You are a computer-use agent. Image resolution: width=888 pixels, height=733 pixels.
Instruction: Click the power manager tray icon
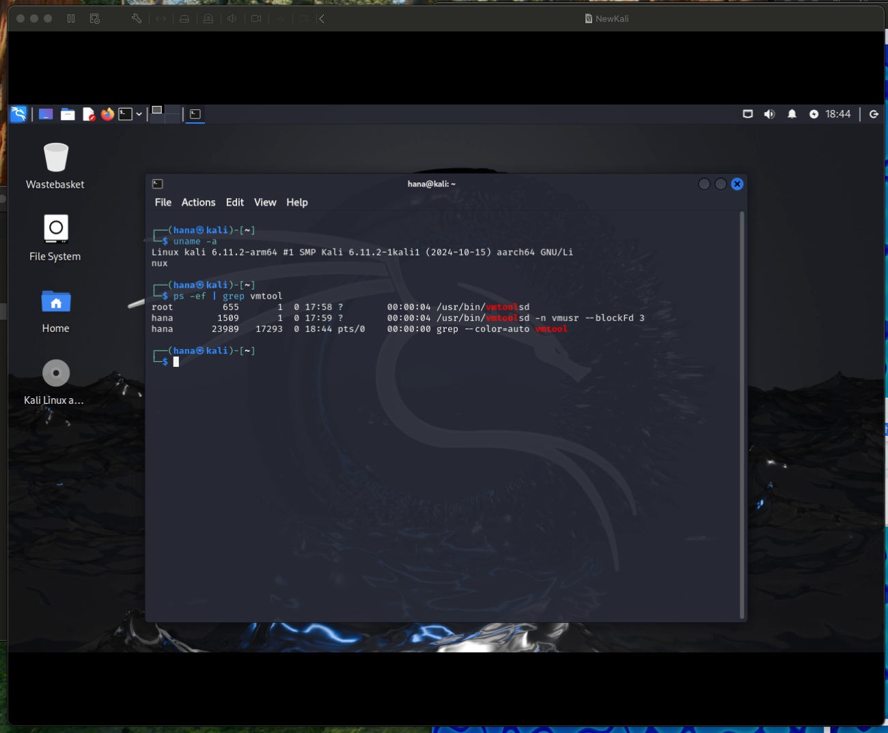tap(814, 114)
